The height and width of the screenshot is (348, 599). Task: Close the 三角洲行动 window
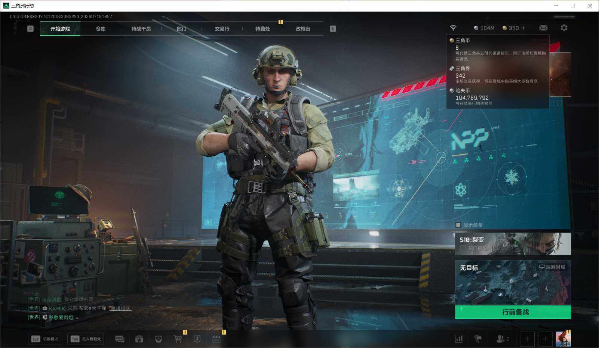tap(590, 6)
